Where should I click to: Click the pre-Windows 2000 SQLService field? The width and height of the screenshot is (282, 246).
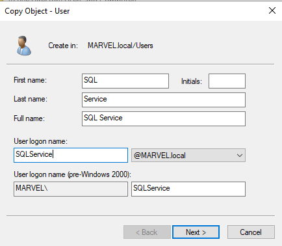click(x=188, y=189)
